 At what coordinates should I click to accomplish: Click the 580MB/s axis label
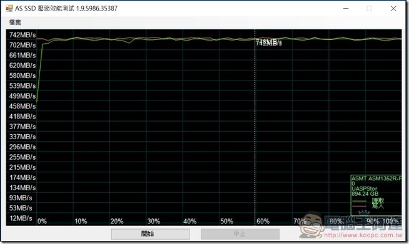[23, 76]
